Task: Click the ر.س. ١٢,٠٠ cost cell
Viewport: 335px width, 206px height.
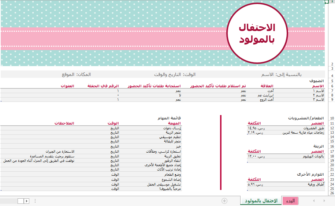Action: pyautogui.click(x=256, y=156)
